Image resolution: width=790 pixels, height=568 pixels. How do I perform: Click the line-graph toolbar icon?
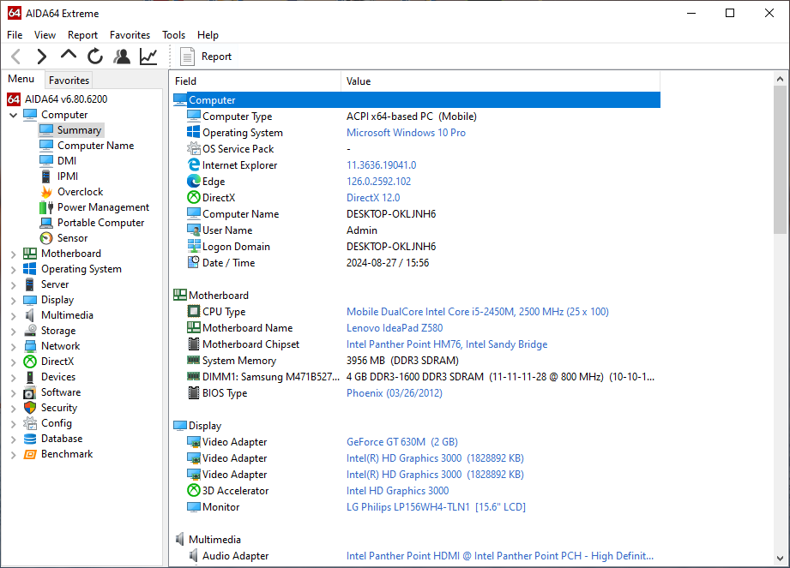click(x=148, y=57)
